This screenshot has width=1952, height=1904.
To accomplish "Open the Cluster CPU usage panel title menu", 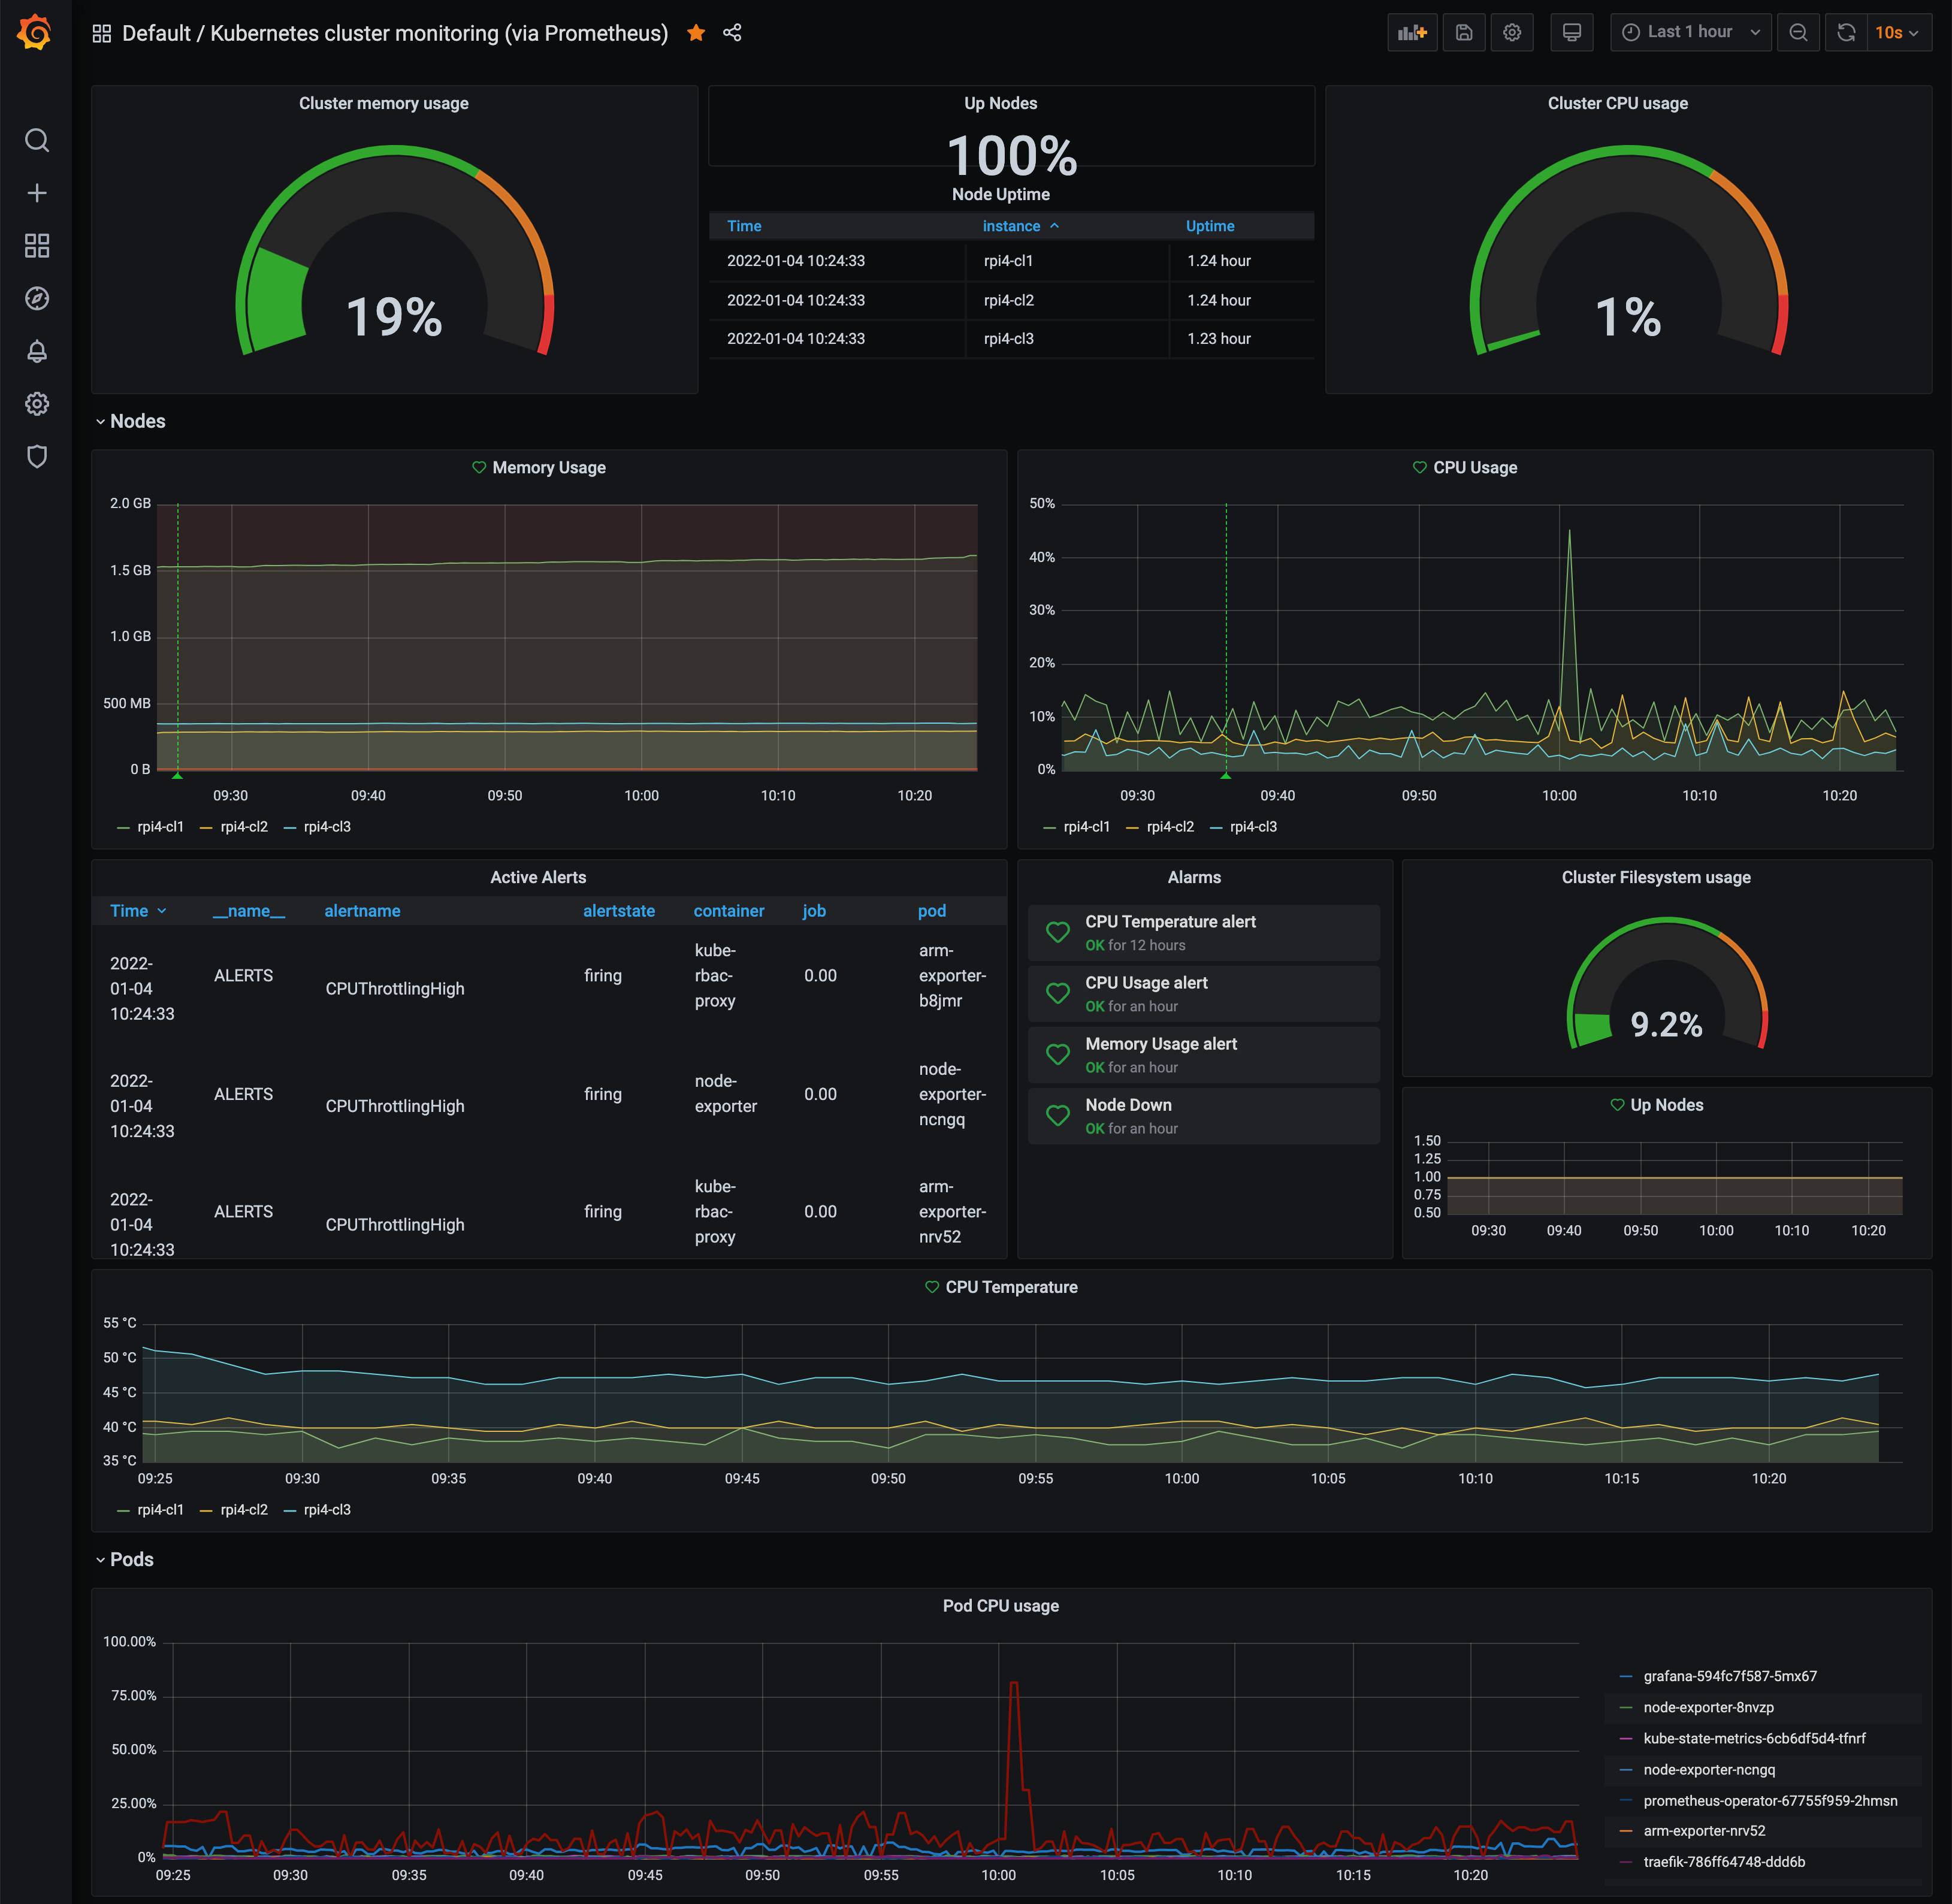I will (x=1617, y=103).
